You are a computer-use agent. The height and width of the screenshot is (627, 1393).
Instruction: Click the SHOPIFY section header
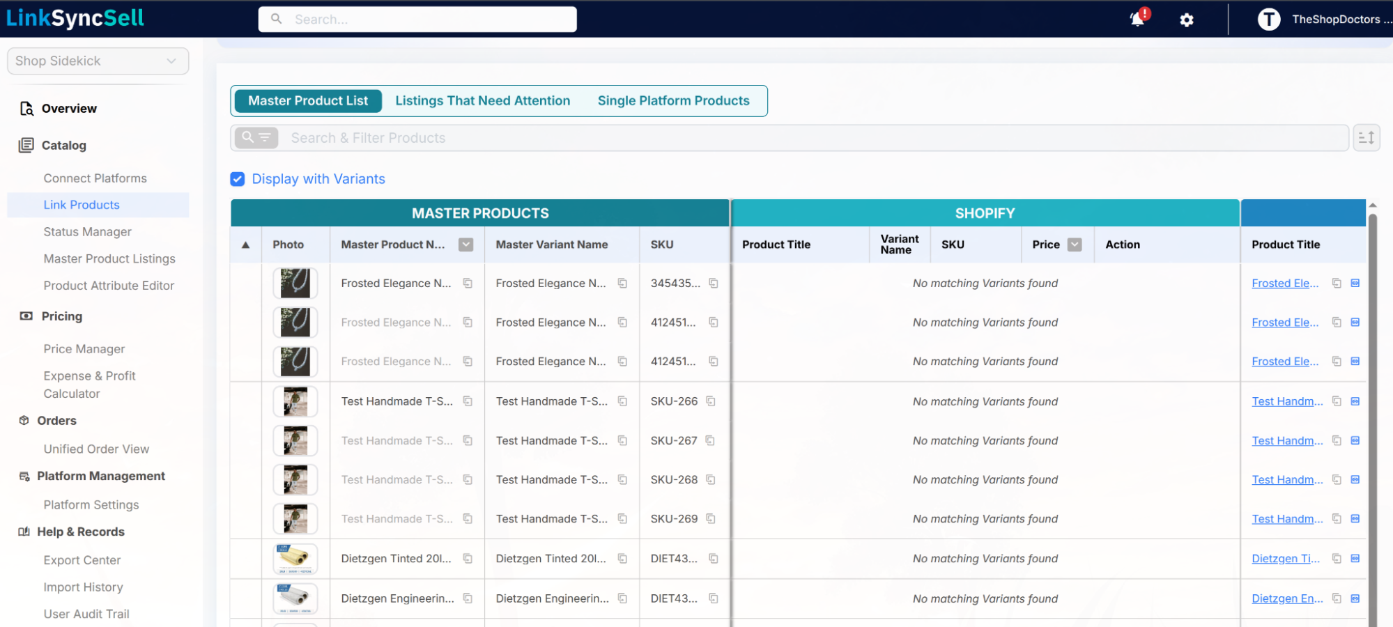pyautogui.click(x=985, y=213)
